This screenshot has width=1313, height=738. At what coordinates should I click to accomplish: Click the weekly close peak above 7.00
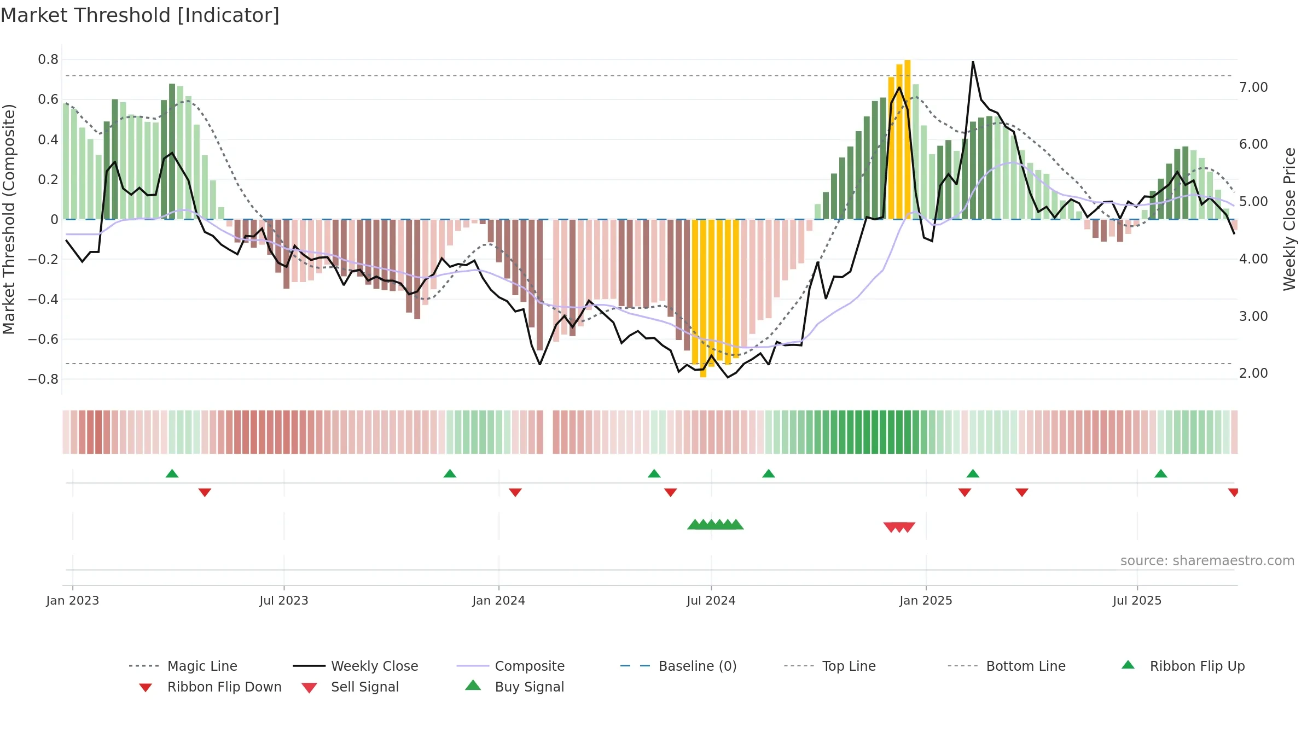point(973,62)
